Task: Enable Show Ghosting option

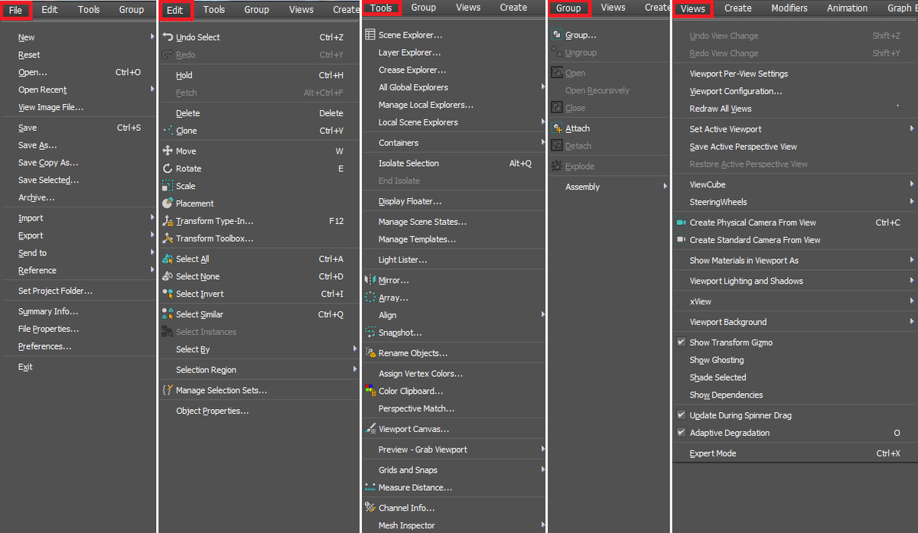Action: 717,360
